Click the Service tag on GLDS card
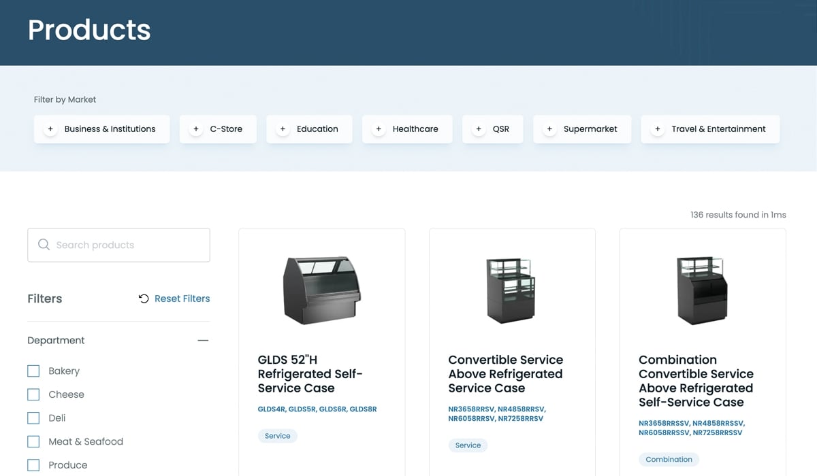 point(277,436)
